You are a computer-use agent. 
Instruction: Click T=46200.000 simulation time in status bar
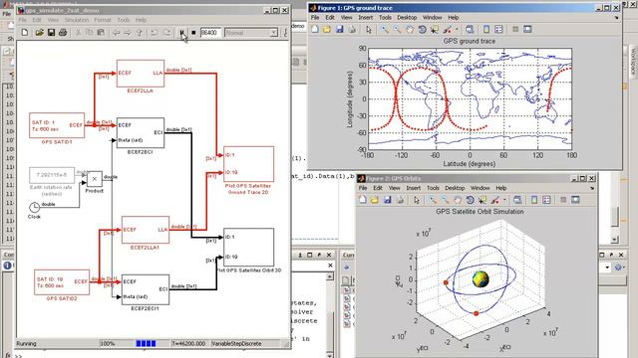pyautogui.click(x=188, y=344)
